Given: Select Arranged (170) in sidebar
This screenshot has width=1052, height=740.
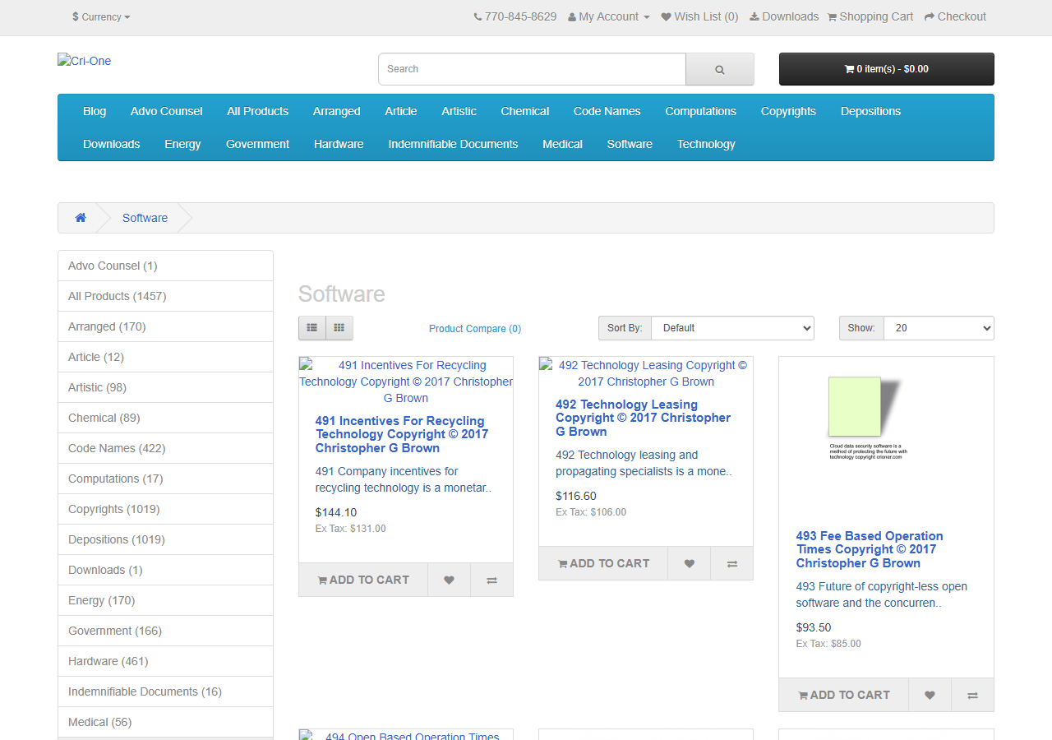Looking at the screenshot, I should [165, 326].
